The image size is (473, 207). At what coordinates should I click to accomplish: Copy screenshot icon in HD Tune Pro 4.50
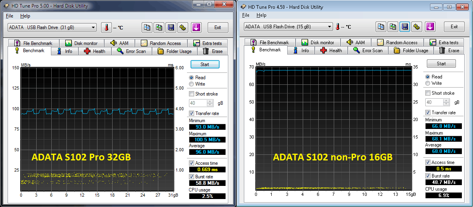tap(393, 27)
